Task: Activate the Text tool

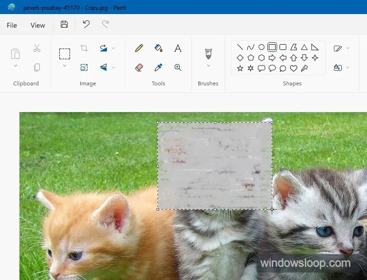Action: pyautogui.click(x=178, y=48)
